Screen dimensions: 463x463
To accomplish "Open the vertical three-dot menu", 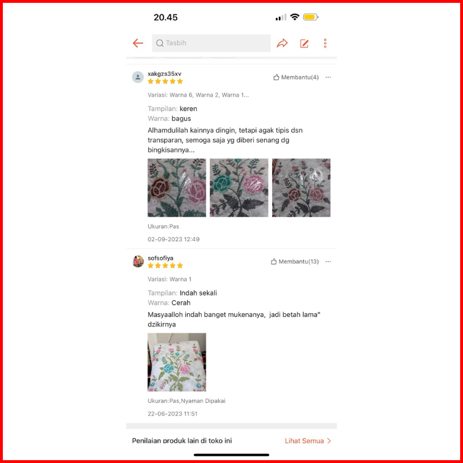I will click(x=325, y=43).
